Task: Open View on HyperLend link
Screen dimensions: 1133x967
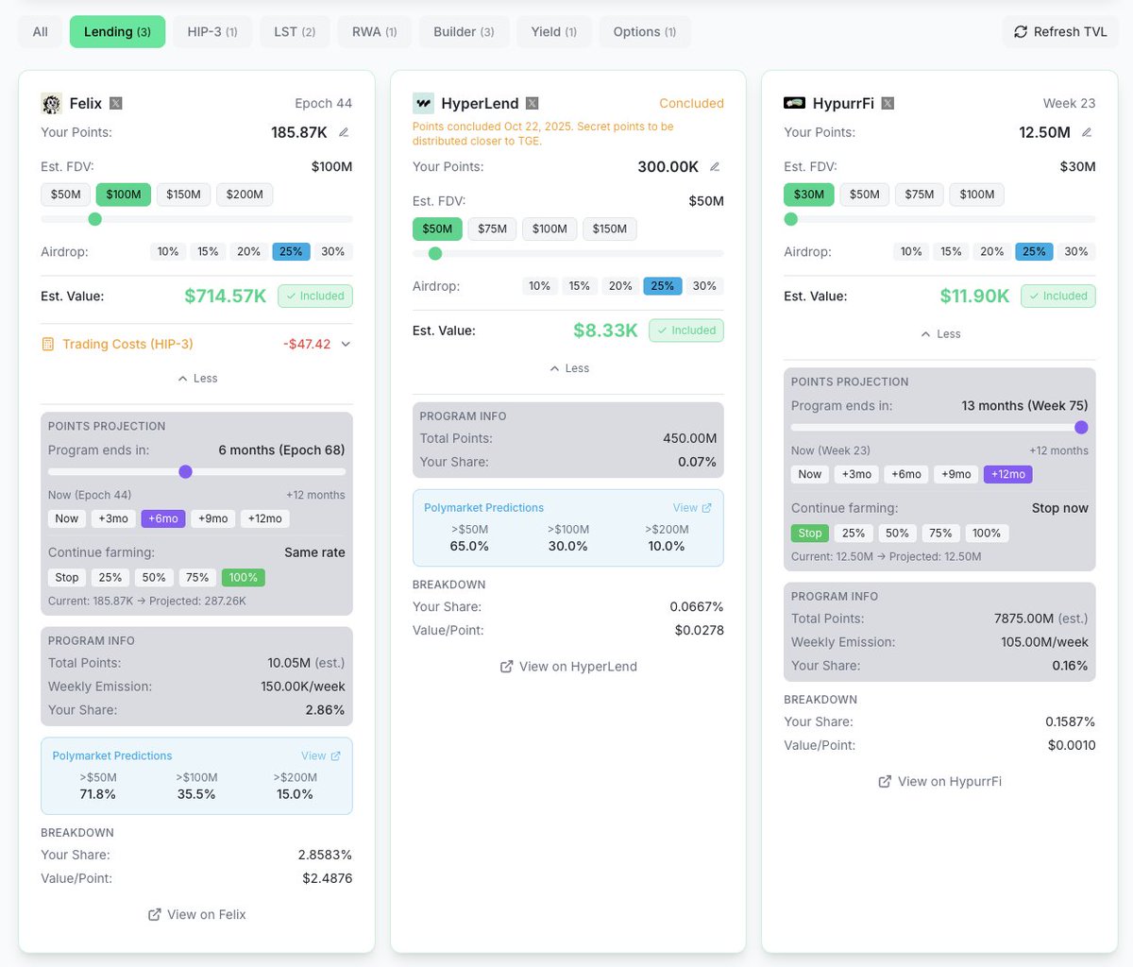Action: coord(568,666)
